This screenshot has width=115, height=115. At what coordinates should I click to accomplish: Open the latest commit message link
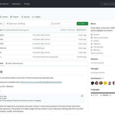(16, 30)
